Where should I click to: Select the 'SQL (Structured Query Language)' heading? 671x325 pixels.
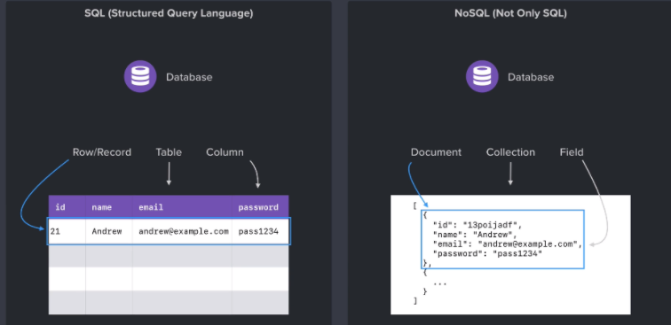click(169, 13)
